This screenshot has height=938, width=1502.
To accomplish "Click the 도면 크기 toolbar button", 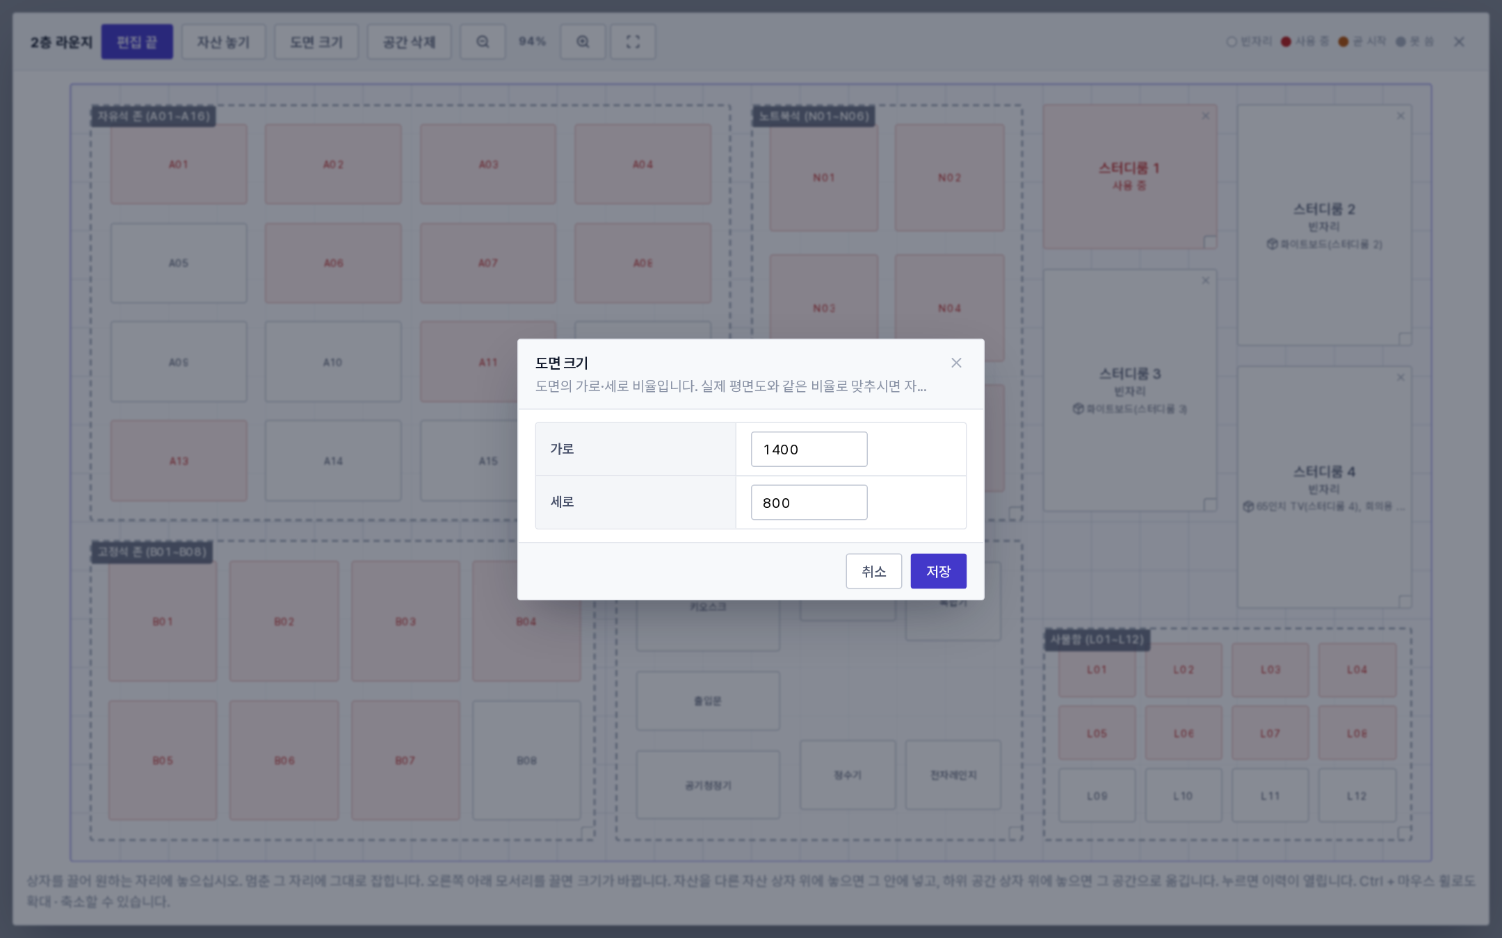I will [316, 42].
